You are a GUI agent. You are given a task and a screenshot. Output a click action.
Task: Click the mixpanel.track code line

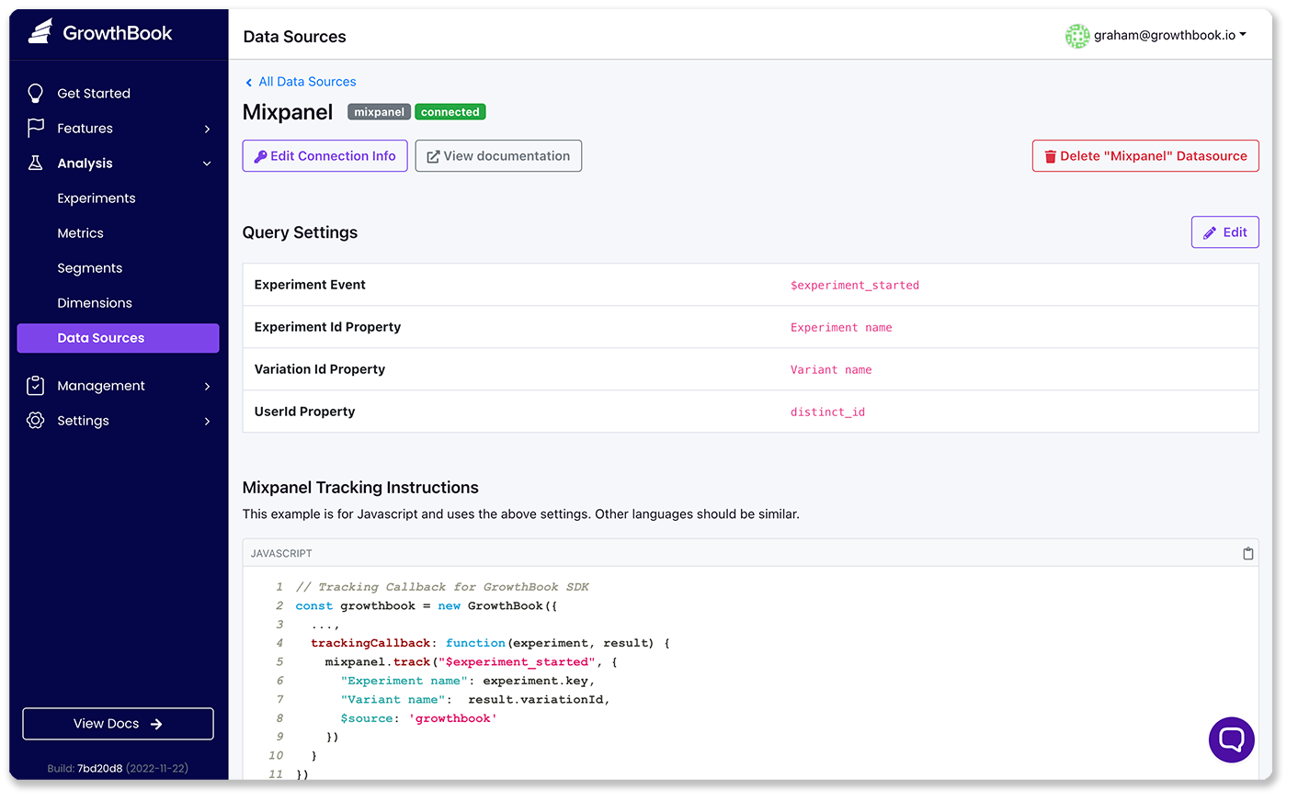pyautogui.click(x=472, y=661)
